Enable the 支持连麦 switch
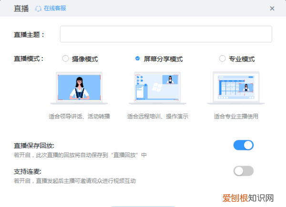Screen dimensions: 286x207 click(x=244, y=171)
